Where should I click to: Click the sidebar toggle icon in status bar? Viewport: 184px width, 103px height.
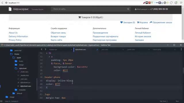click(x=1, y=101)
